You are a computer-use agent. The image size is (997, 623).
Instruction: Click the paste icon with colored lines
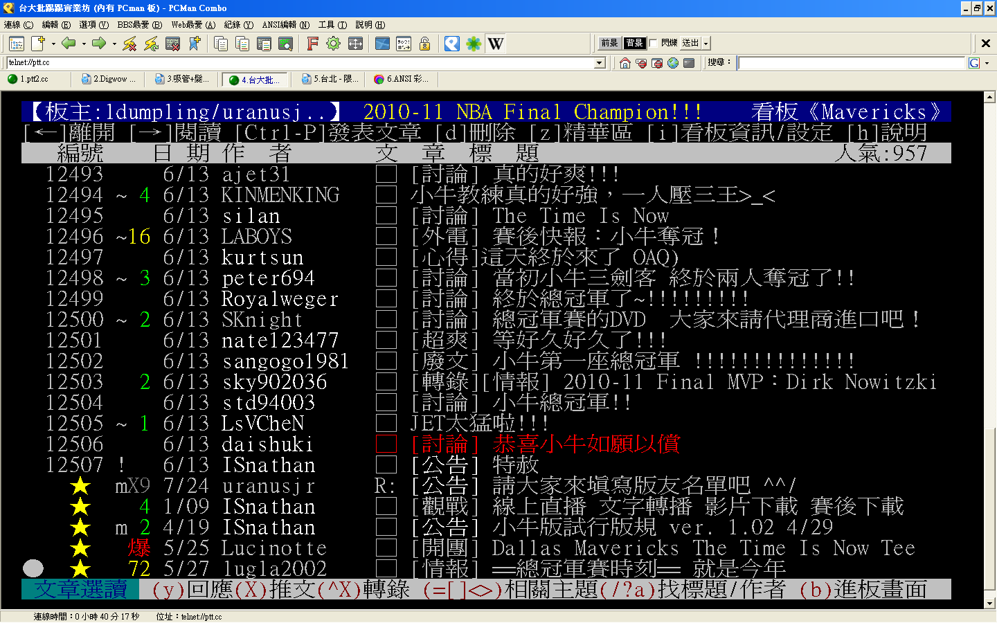tap(264, 44)
